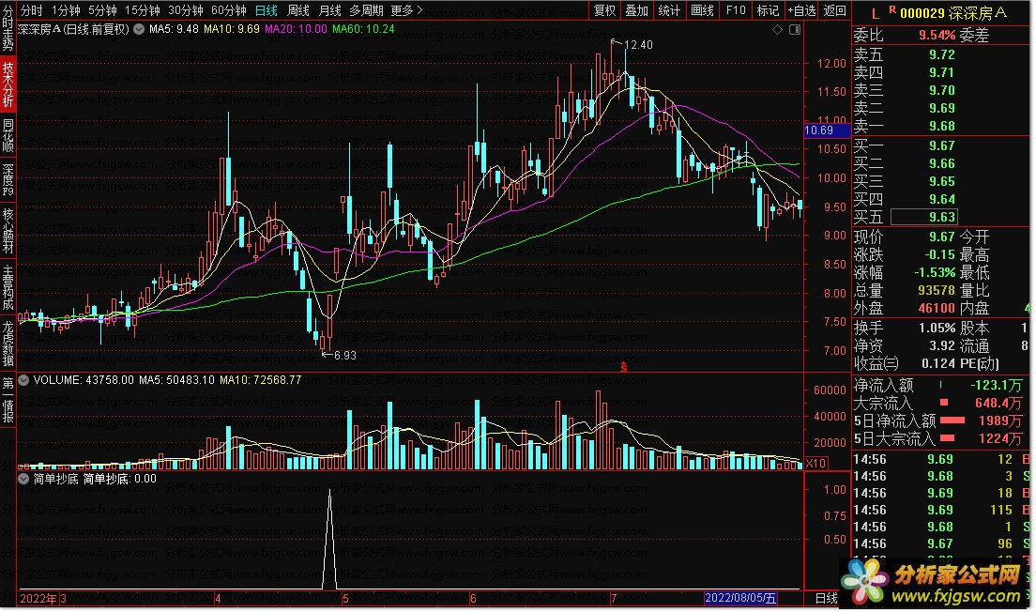Click 卖一 price 9.68
1036x612 pixels.
[941, 126]
